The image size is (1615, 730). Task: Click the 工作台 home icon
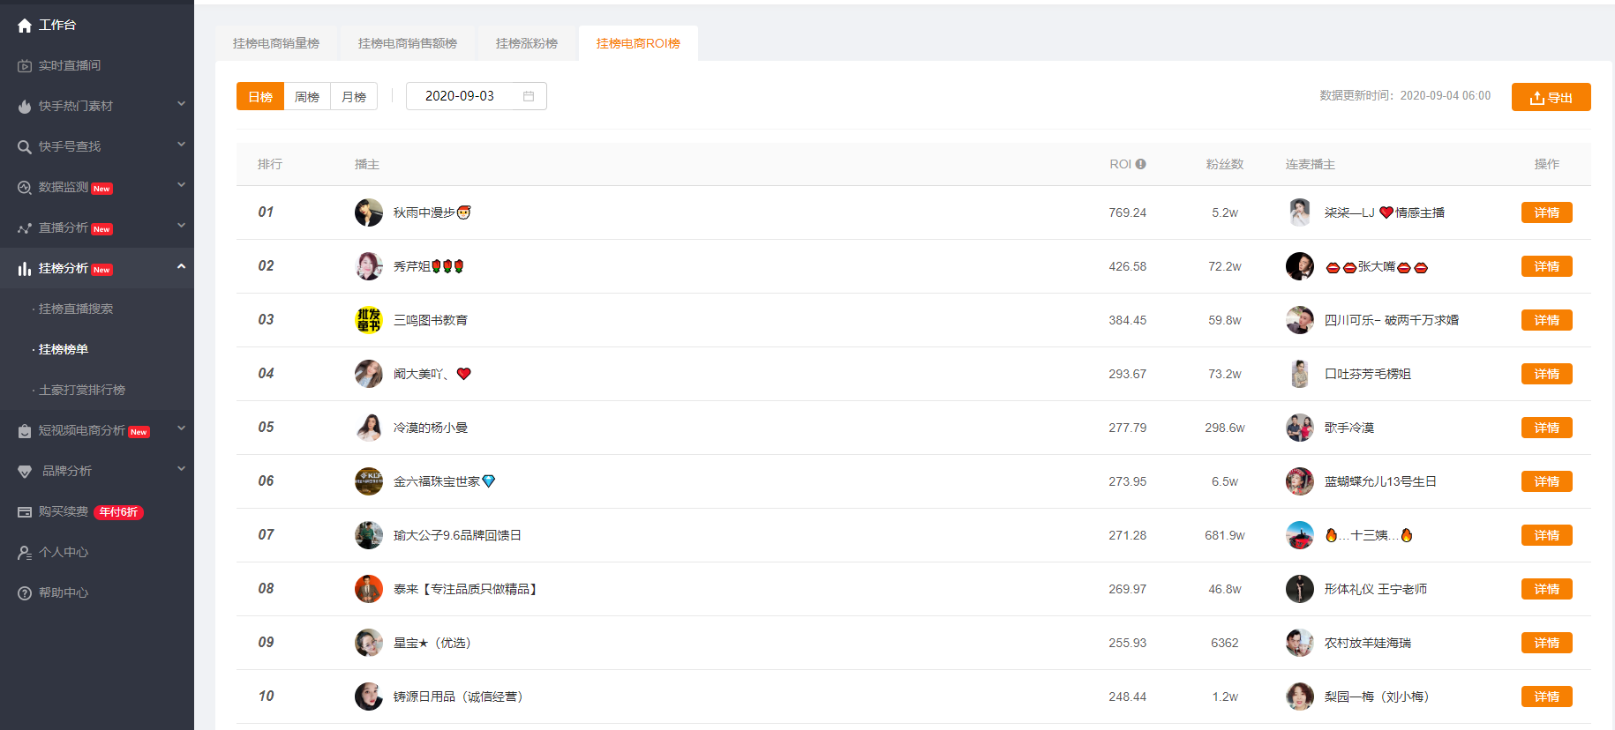[x=25, y=26]
